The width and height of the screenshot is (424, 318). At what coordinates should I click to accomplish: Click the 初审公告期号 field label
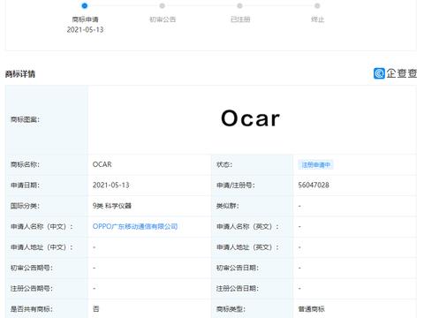32,268
